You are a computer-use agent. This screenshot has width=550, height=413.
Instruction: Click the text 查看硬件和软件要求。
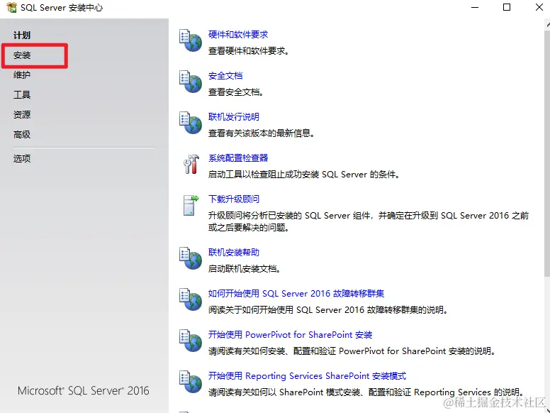249,51
